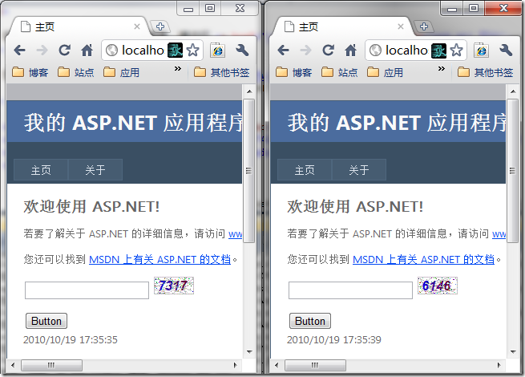Viewport: 525px width, 377px height.
Task: Go back in the right browser window
Action: 283,51
